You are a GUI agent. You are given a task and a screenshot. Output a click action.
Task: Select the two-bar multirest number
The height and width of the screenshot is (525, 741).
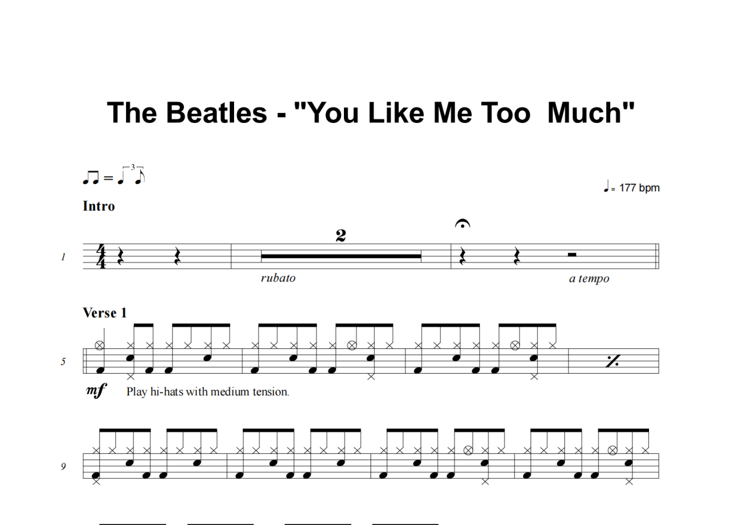click(x=341, y=235)
